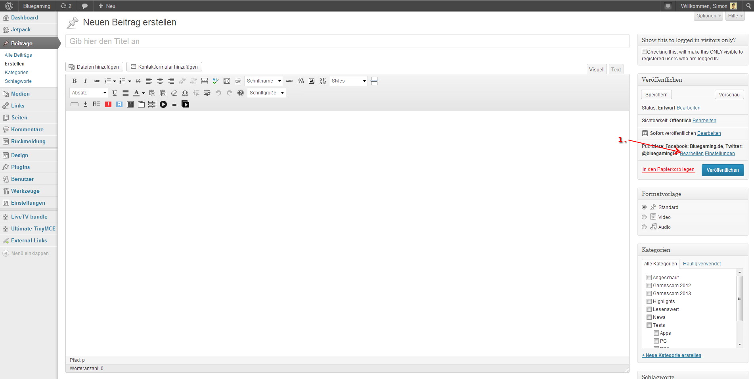Screen dimensions: 754x380
Task: Open the WordPress logo menu
Action: (x=9, y=6)
